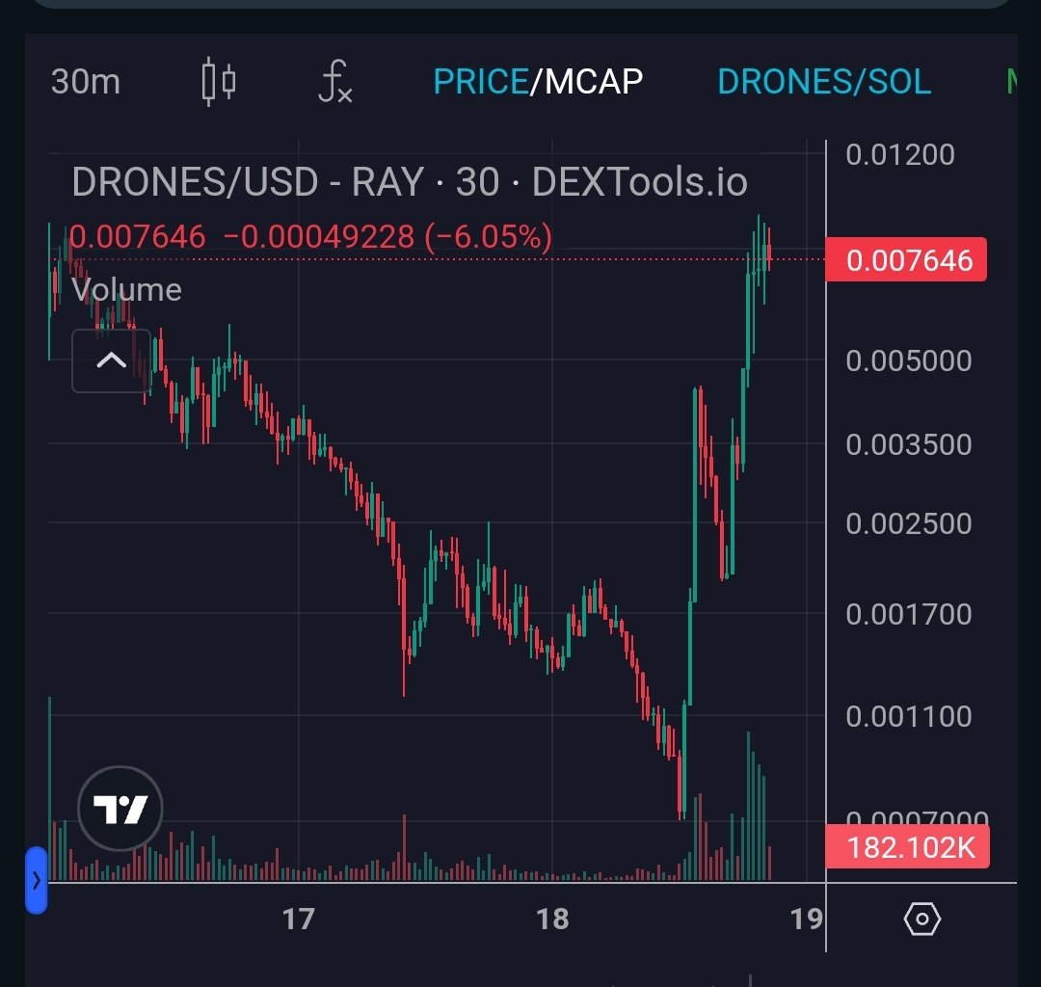This screenshot has width=1041, height=987.
Task: Click the 0.001700 price axis value
Action: click(909, 614)
